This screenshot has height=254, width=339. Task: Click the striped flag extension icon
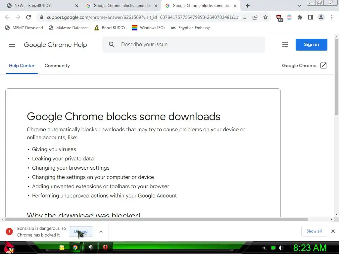(289, 17)
